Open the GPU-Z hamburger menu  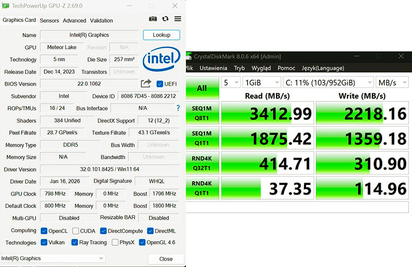click(x=178, y=19)
